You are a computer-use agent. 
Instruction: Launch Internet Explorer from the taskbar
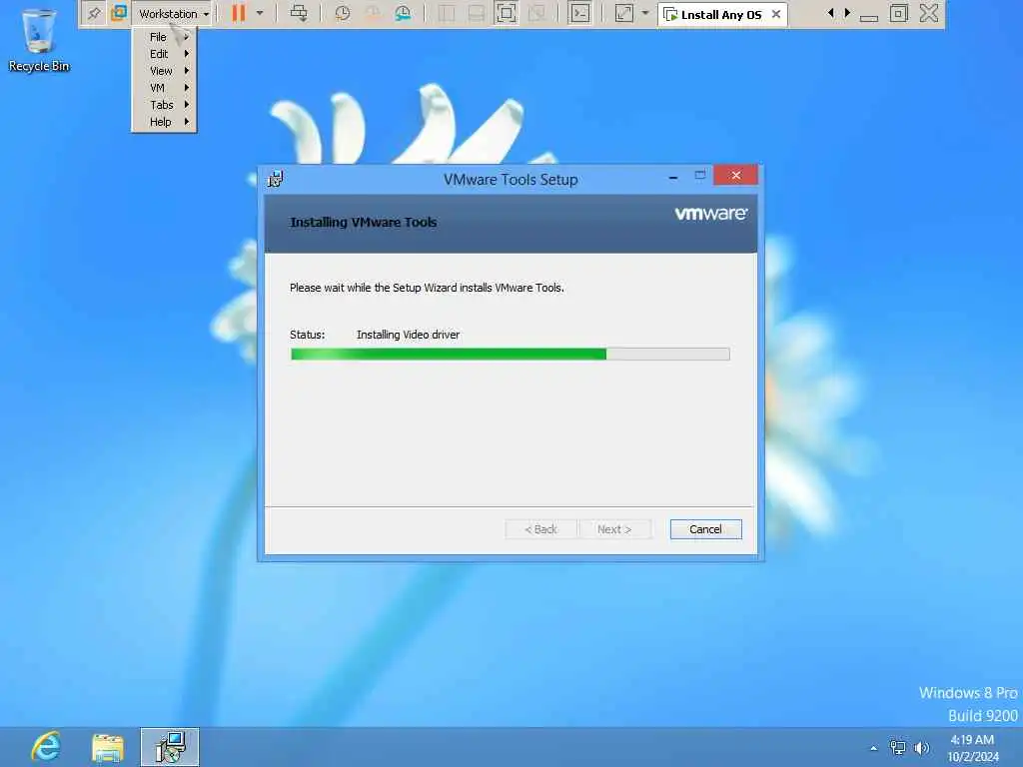pos(46,747)
